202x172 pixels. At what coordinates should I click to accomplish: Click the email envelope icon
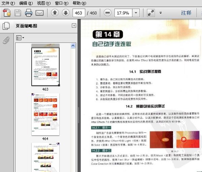tap(39, 13)
